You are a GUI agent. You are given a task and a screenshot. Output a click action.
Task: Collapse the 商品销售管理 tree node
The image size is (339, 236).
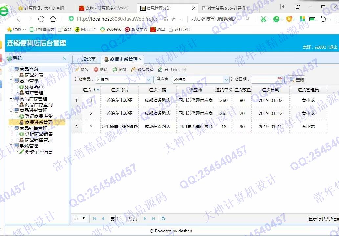click(x=11, y=128)
